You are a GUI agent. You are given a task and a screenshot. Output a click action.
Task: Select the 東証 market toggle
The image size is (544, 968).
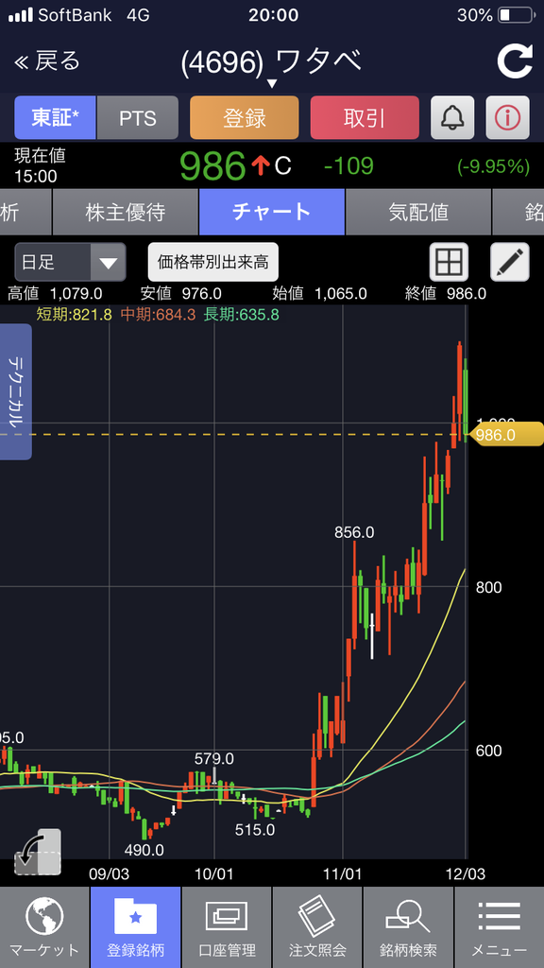tap(55, 118)
